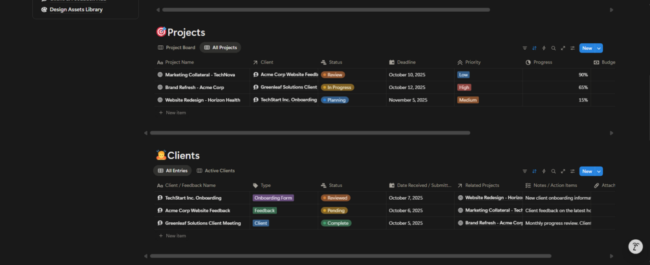Click the floating help icon in corner

(635, 246)
